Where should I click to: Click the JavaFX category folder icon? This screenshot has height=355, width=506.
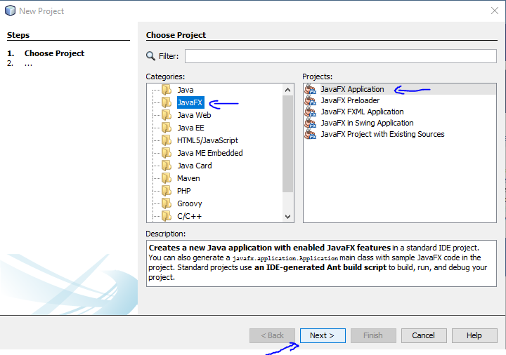pyautogui.click(x=167, y=102)
